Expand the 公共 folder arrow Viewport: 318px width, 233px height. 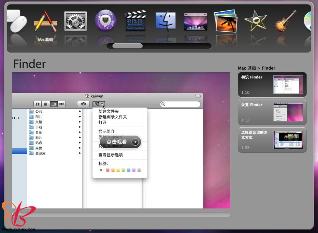tap(80, 111)
